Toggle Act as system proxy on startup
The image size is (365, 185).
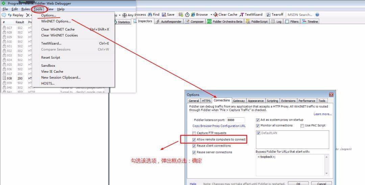pyautogui.click(x=258, y=120)
